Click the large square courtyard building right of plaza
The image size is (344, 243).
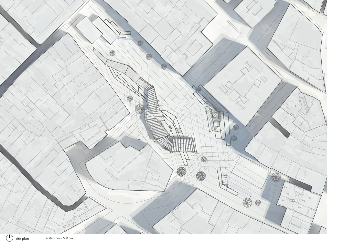pos(243,85)
